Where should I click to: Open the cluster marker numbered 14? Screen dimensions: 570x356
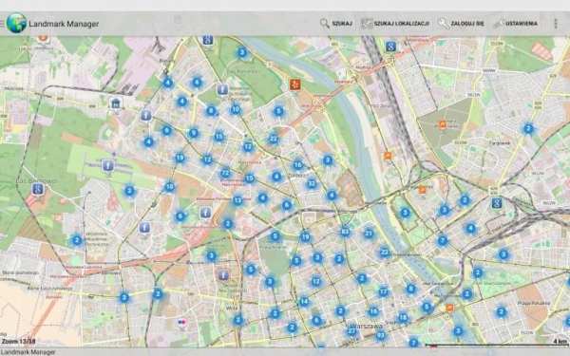click(x=304, y=302)
